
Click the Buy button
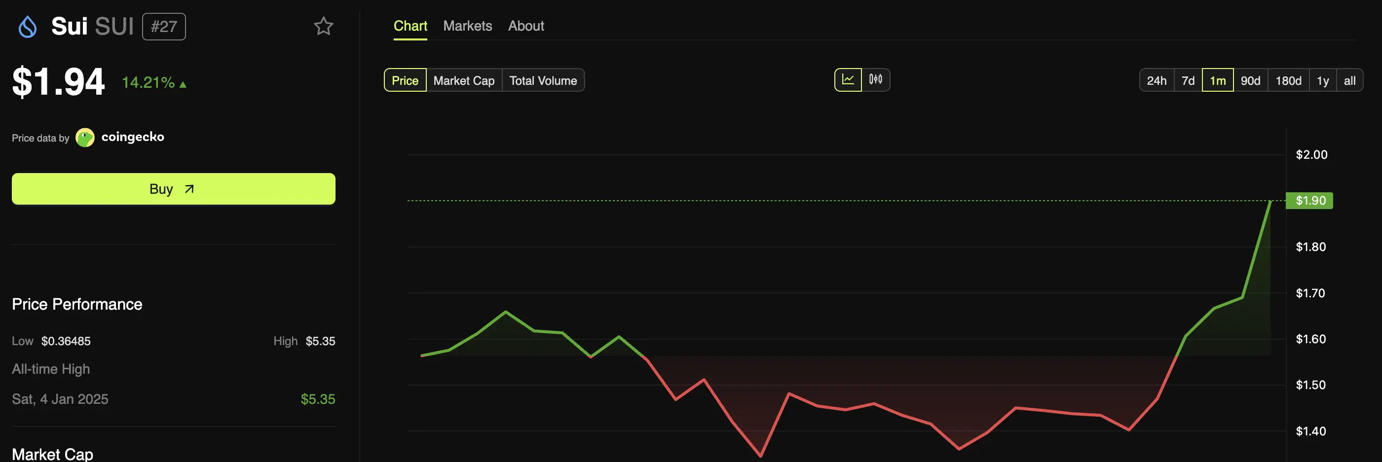click(173, 189)
